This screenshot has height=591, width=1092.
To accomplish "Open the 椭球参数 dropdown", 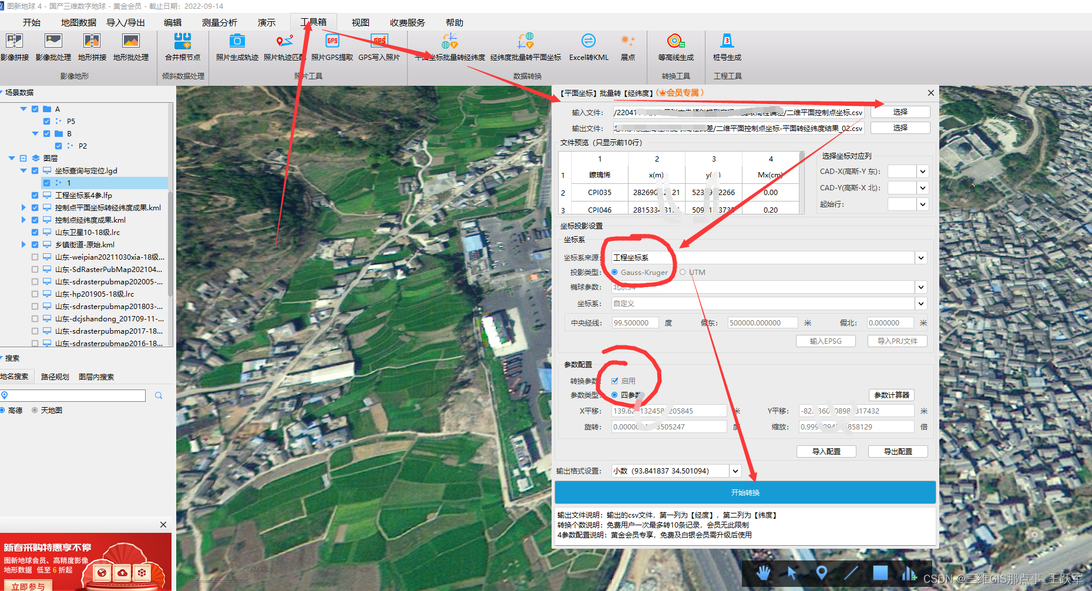I will coord(921,287).
